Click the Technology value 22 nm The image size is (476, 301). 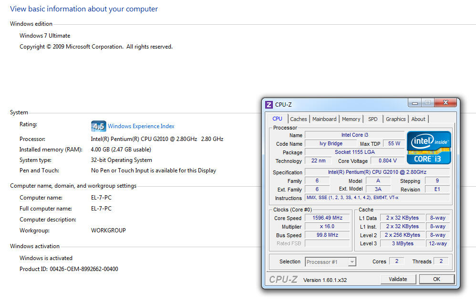coord(318,161)
